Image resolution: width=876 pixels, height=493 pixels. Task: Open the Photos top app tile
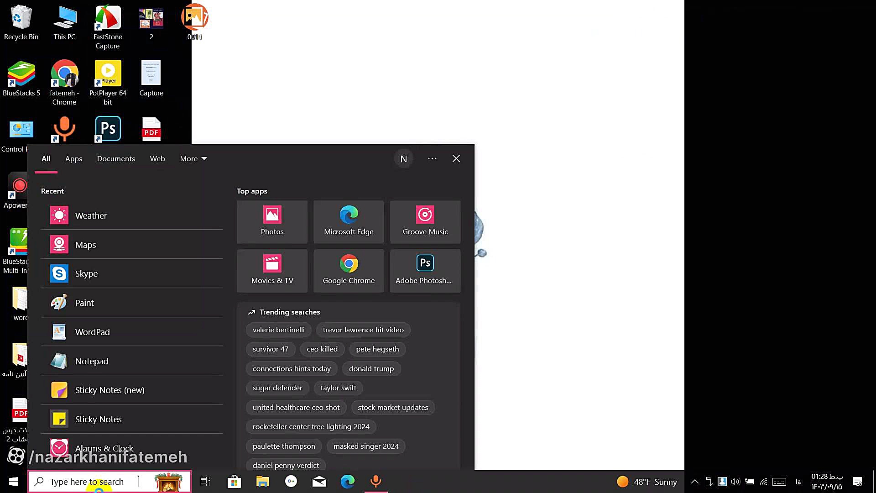click(272, 221)
